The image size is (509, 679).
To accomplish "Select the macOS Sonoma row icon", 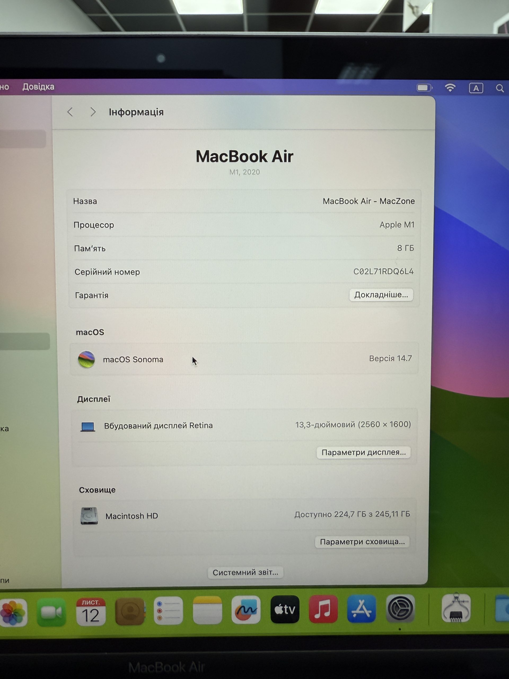I will [x=86, y=359].
